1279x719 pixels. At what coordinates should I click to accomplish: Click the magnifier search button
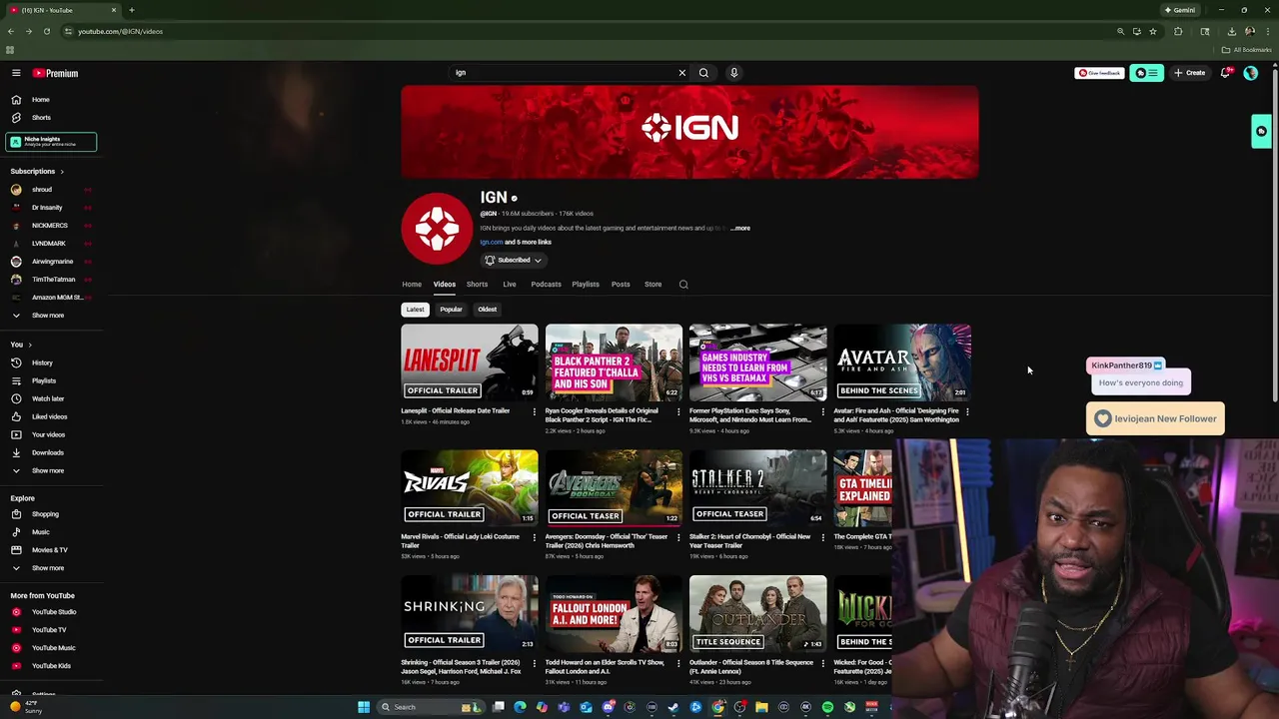(703, 73)
